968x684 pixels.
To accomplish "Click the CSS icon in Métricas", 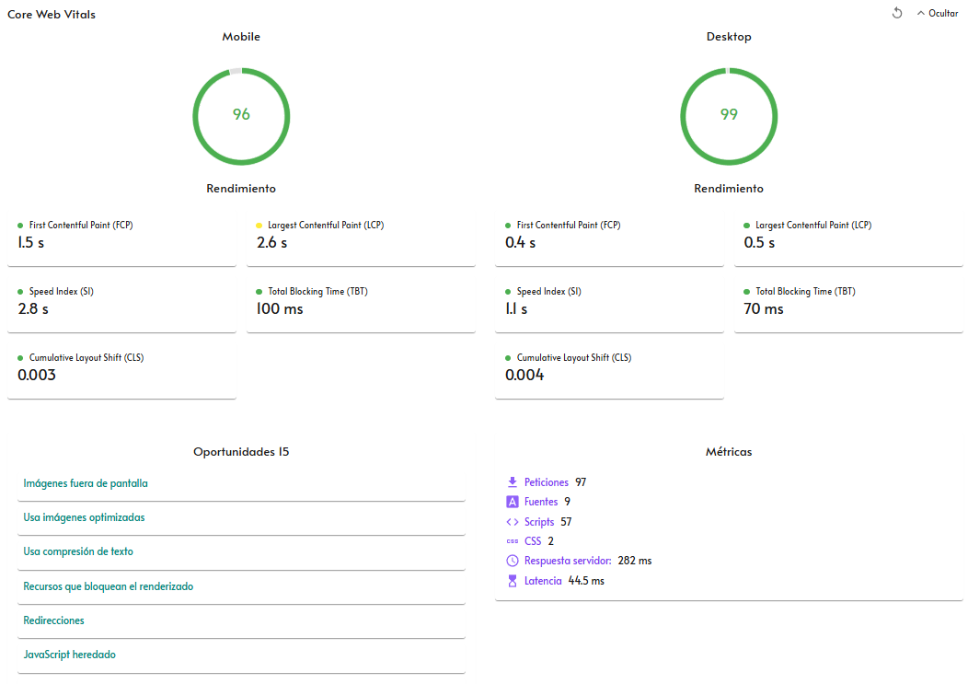I will click(513, 541).
